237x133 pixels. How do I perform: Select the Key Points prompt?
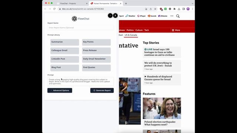click(x=96, y=42)
